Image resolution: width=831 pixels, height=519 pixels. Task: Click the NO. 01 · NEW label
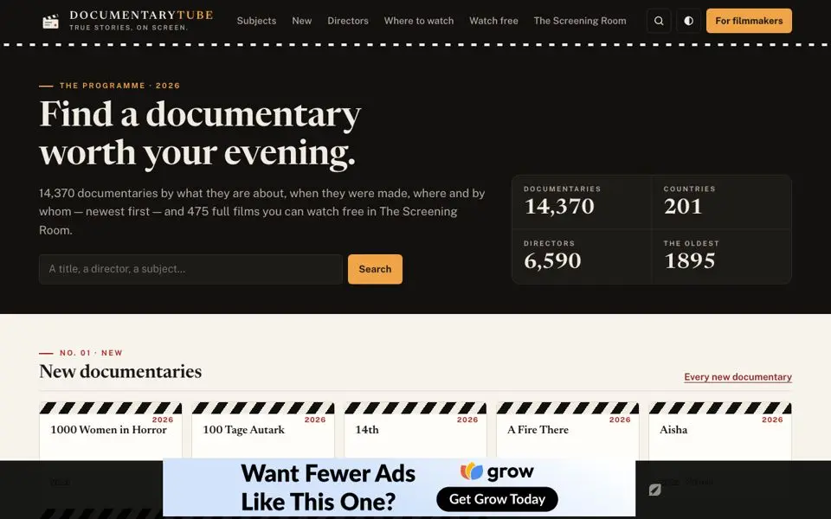(91, 353)
